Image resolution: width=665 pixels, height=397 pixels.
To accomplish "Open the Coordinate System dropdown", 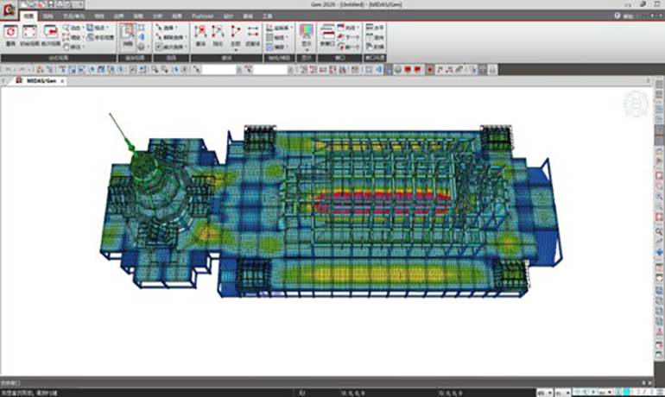I will coord(280,28).
